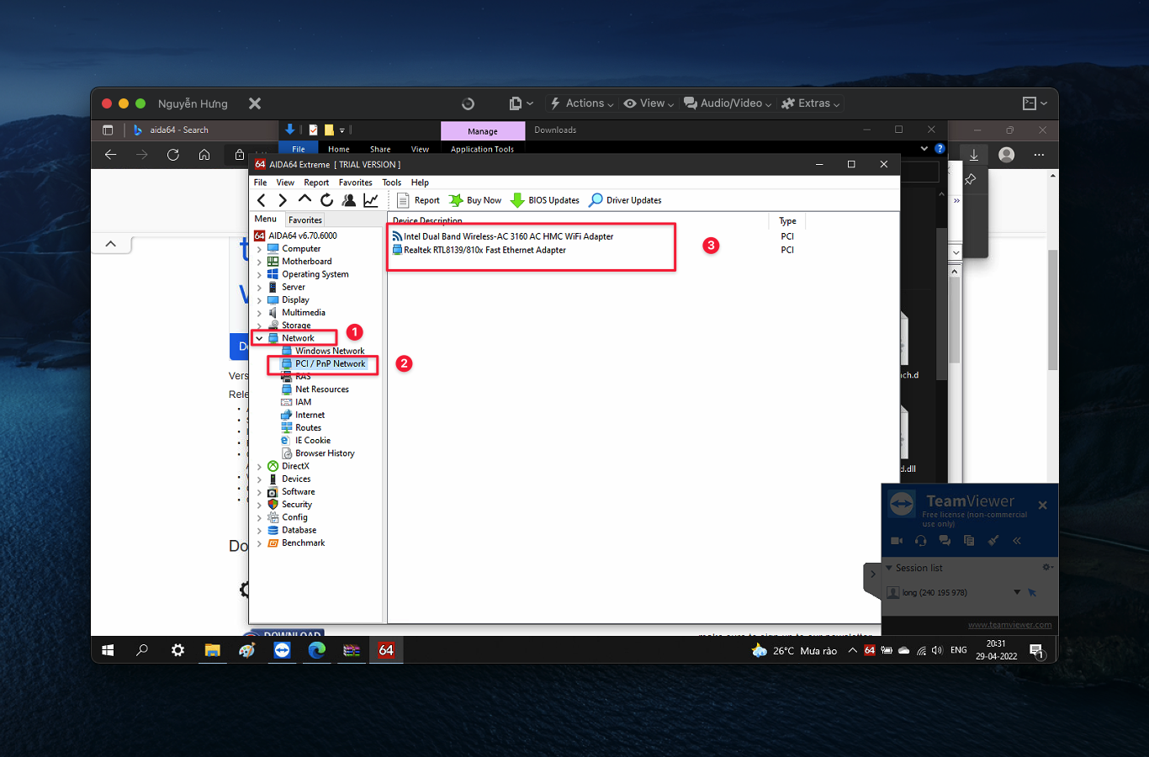Open the Extras dropdown in session toolbar

click(x=811, y=103)
